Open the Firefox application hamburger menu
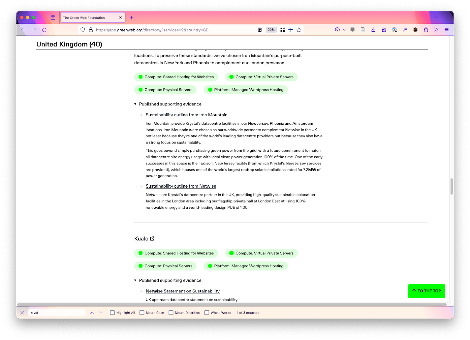 [x=447, y=30]
